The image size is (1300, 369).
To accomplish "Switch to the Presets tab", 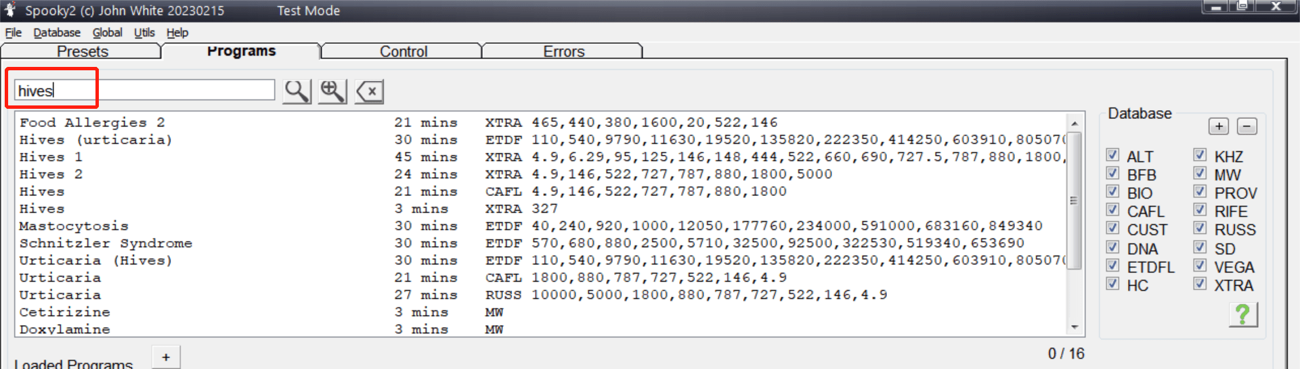I will pos(82,51).
